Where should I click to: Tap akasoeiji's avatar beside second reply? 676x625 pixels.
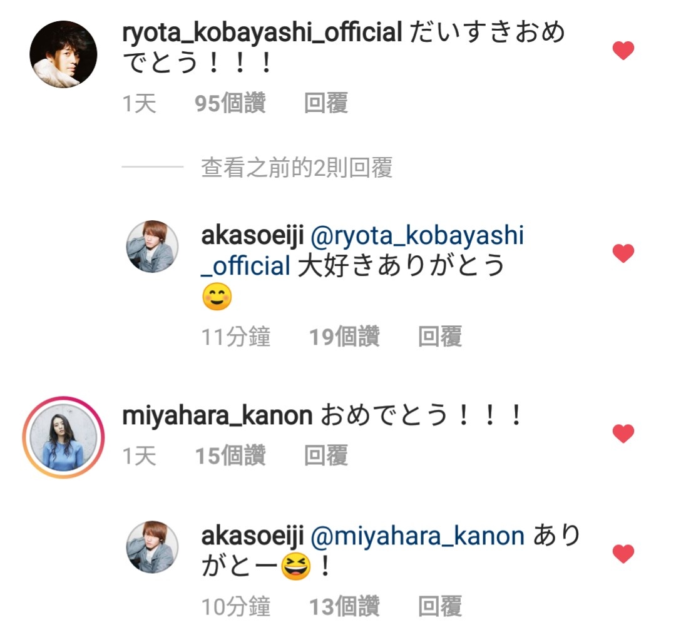(151, 547)
